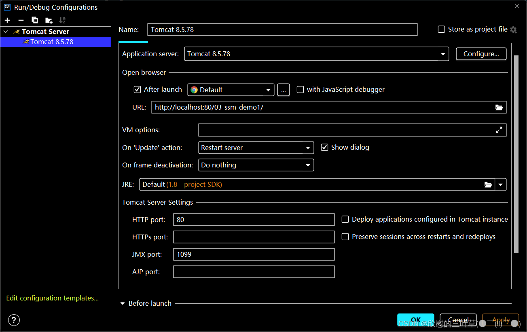Close the Run/Debug Configurations dialog
The image size is (527, 332).
click(516, 6)
